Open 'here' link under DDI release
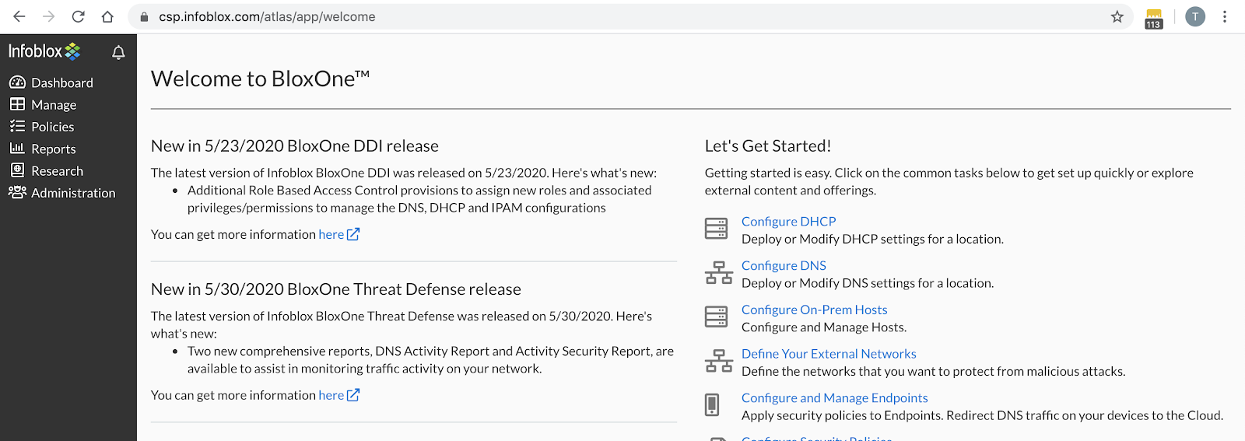Viewport: 1245px width, 441px height. coord(331,234)
